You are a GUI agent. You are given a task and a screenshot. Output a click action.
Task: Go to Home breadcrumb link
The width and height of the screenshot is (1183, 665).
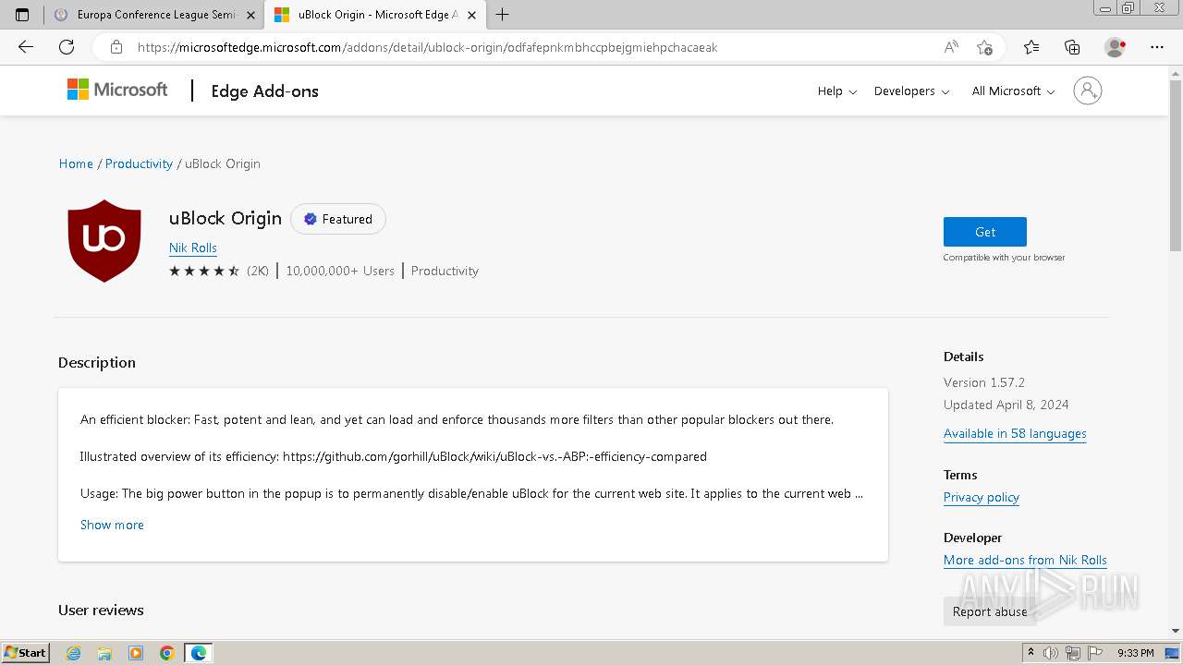pos(76,163)
